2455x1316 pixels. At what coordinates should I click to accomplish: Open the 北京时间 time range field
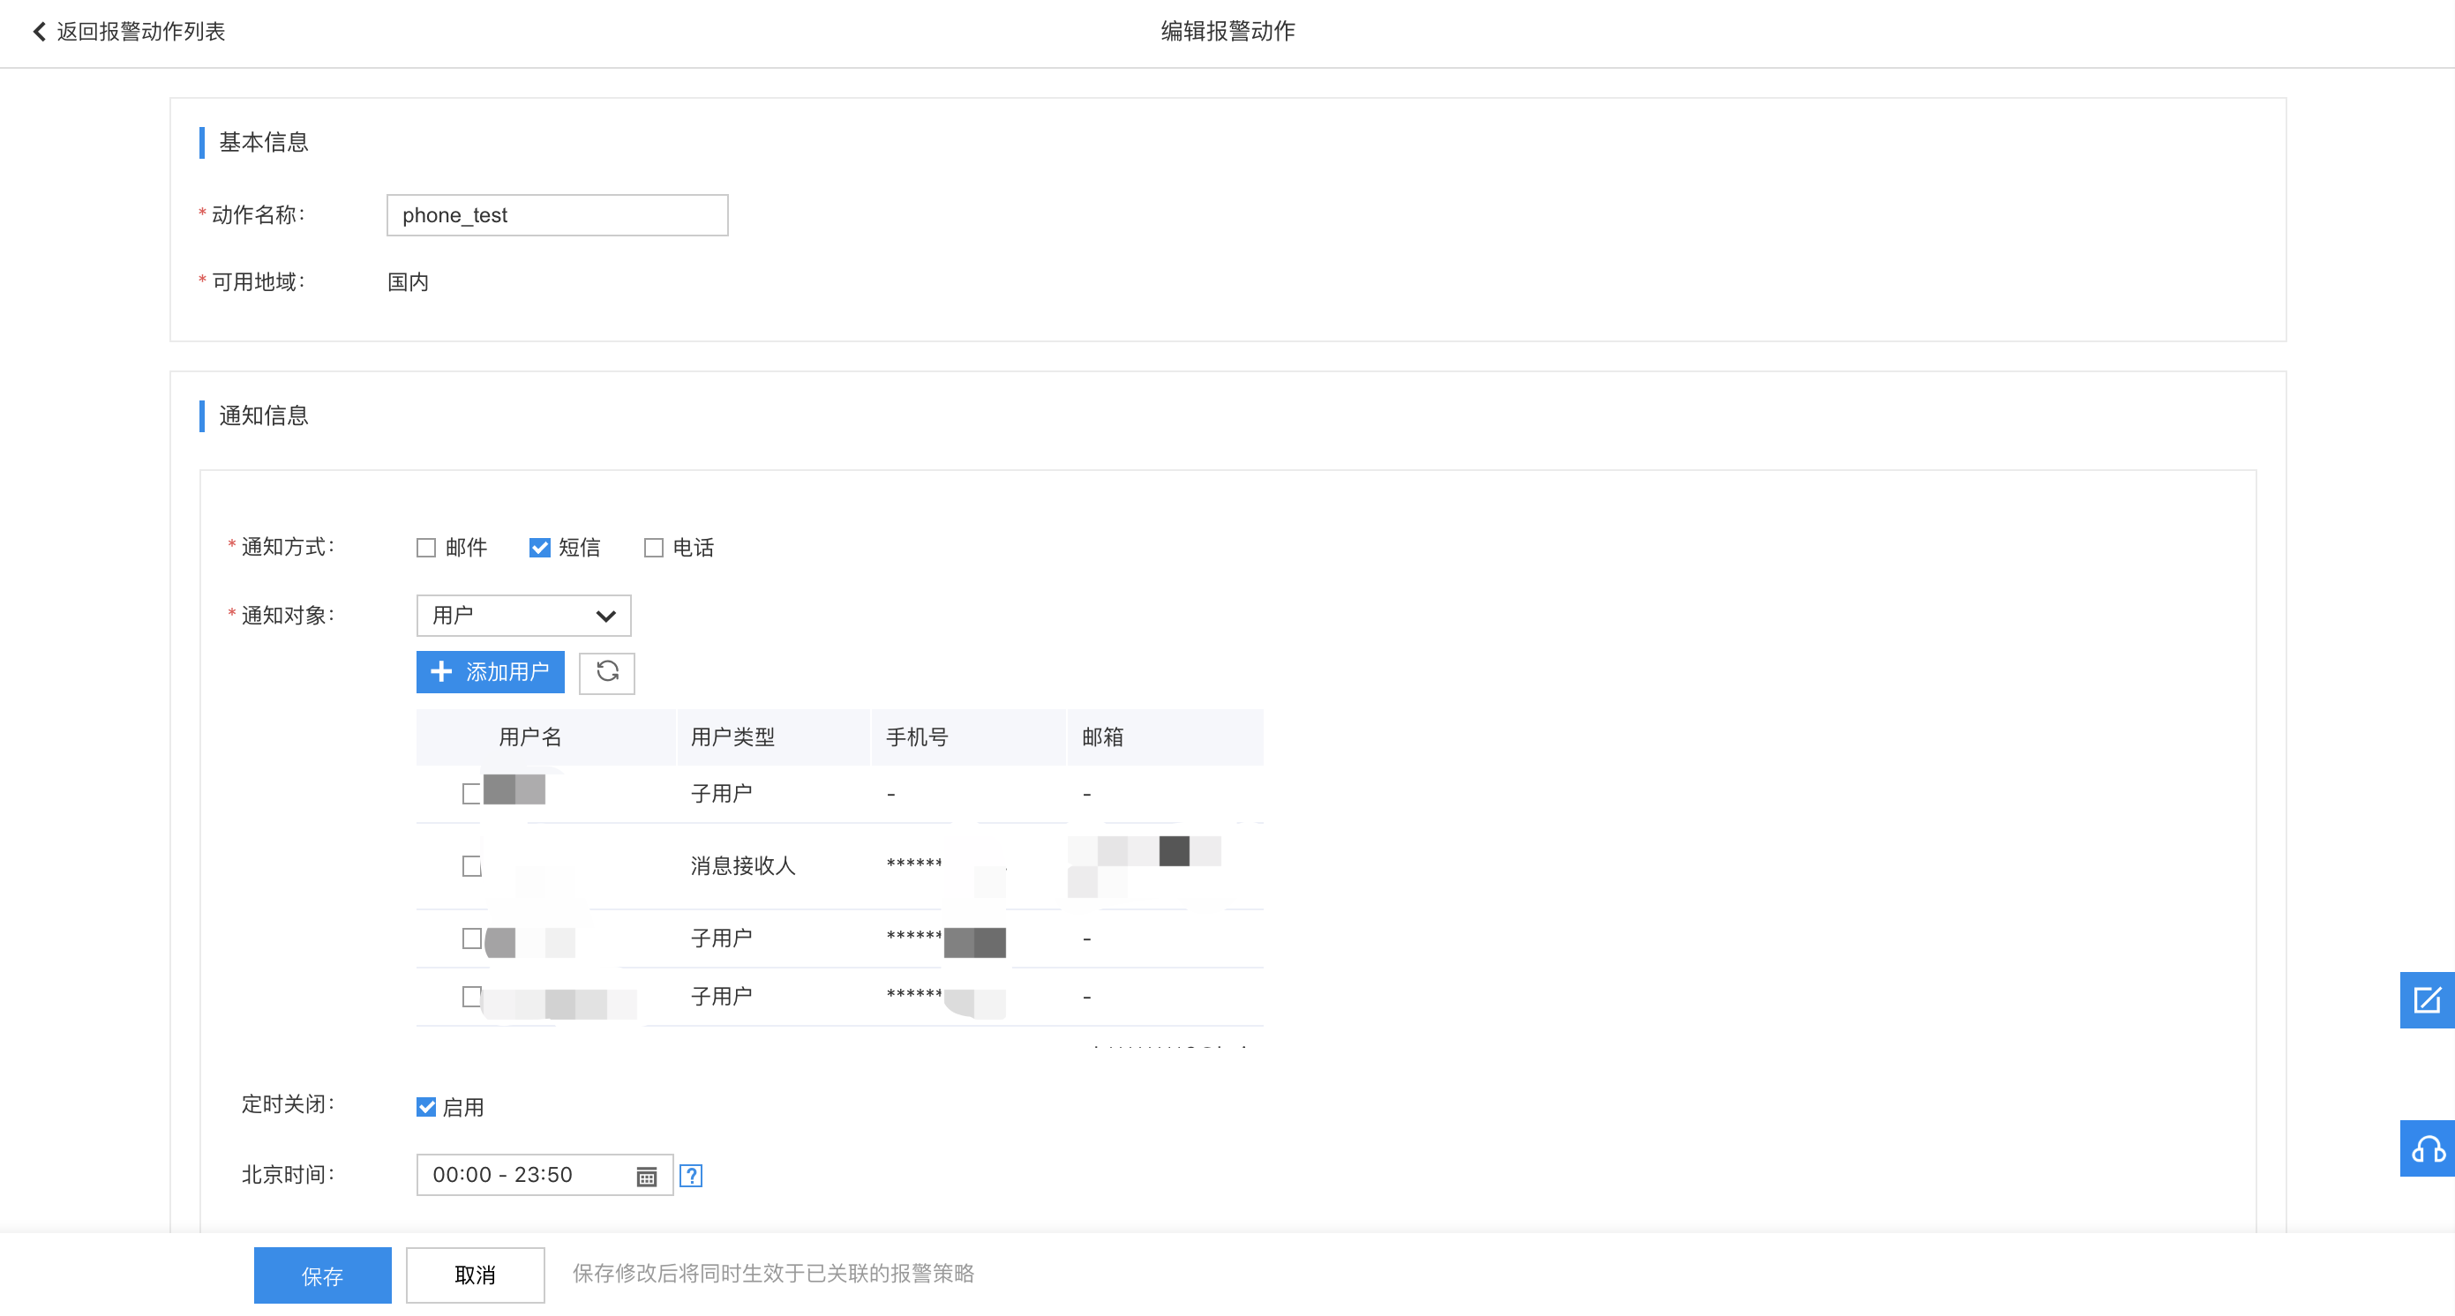(x=544, y=1174)
